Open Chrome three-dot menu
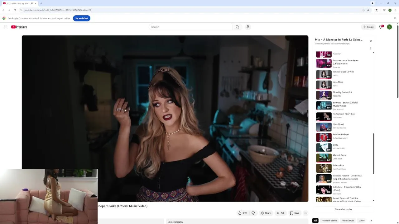 [395, 10]
